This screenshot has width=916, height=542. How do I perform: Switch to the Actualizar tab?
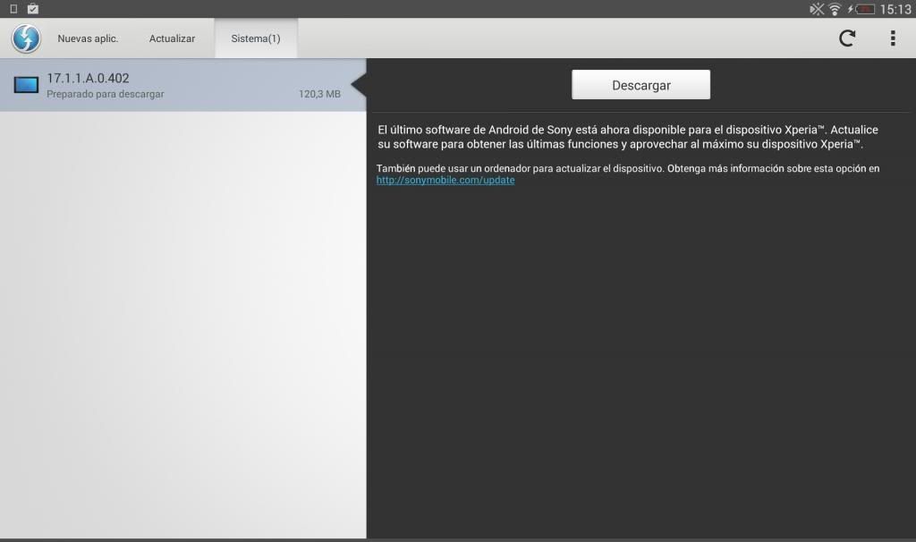[x=172, y=39]
